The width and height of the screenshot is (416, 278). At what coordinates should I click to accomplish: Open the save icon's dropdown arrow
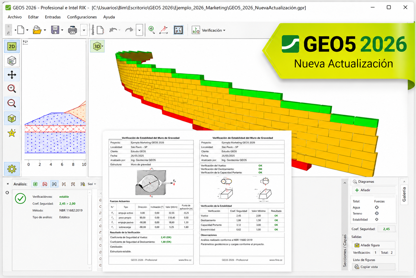coord(62,30)
